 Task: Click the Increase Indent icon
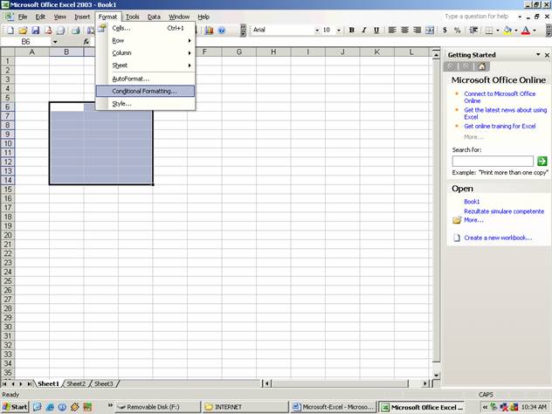point(473,30)
